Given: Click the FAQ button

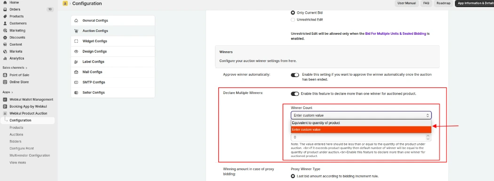Looking at the screenshot, I should tap(426, 3).
